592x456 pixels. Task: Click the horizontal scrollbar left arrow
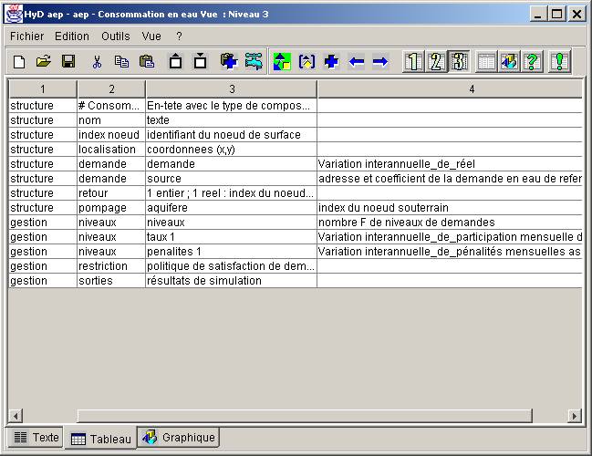pyautogui.click(x=16, y=416)
